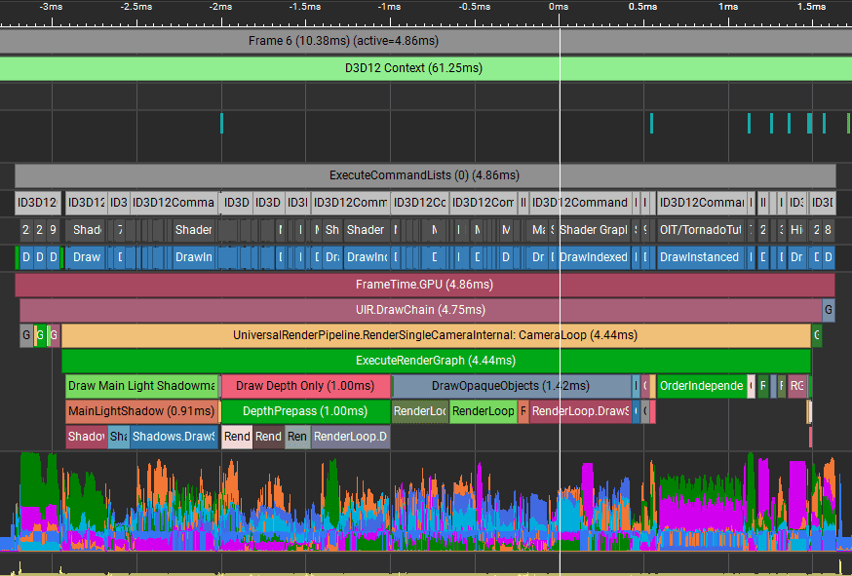Select the DepthPrepass (1.00ms) block
Image resolution: width=852 pixels, height=576 pixels.
click(305, 411)
